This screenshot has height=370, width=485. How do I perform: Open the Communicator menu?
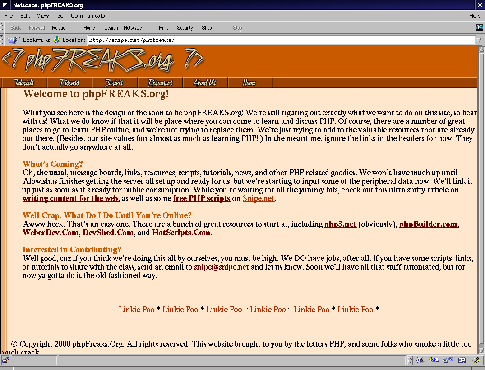click(89, 16)
